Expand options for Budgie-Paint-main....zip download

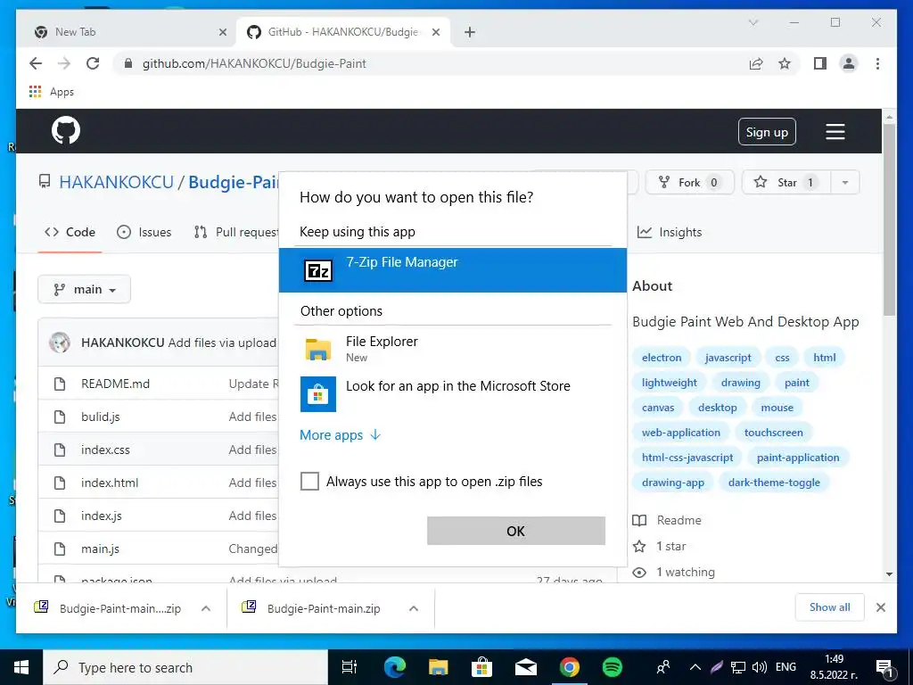206,608
